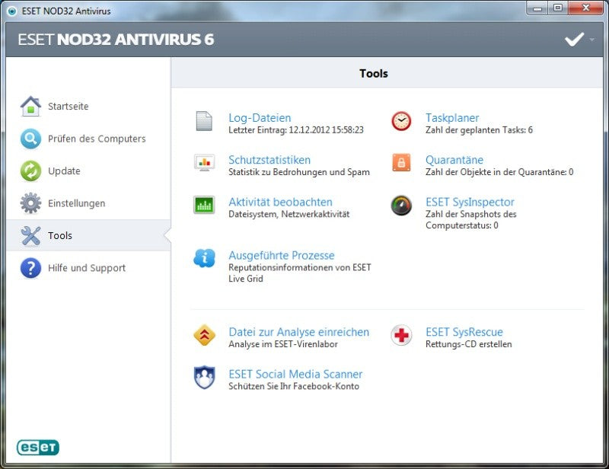Close the ESET NOD32 Antivirus window
The height and width of the screenshot is (469, 609).
pyautogui.click(x=585, y=8)
